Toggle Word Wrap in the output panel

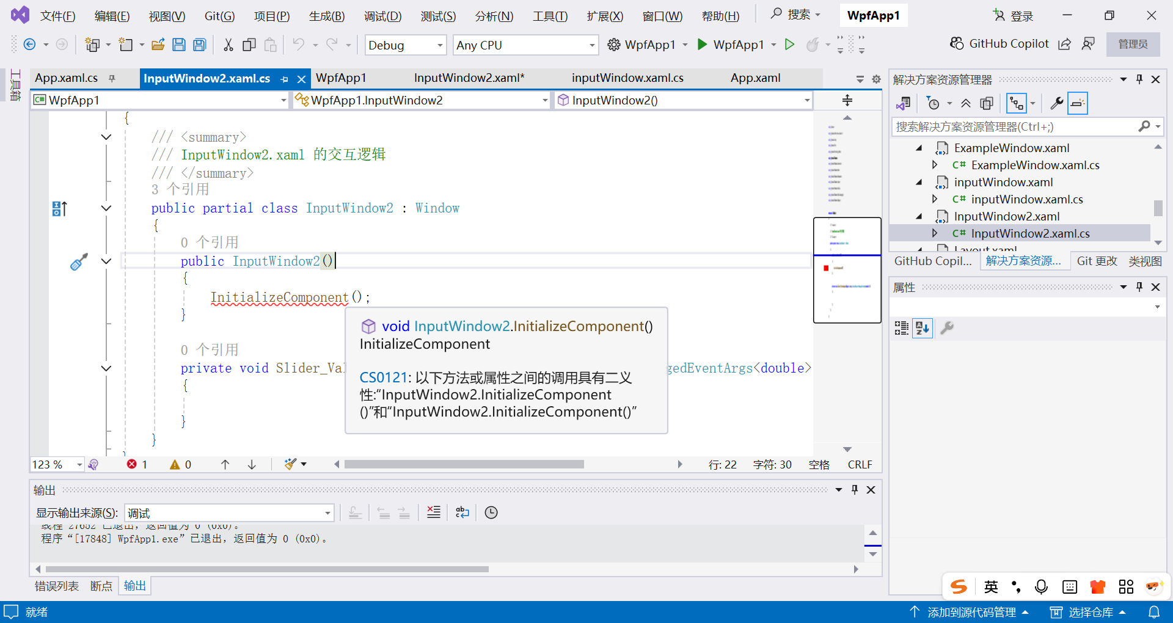coord(462,512)
